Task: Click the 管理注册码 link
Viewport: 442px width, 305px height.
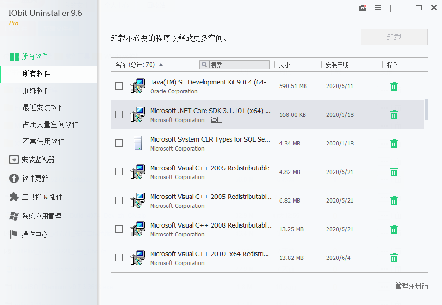Action: click(x=412, y=286)
